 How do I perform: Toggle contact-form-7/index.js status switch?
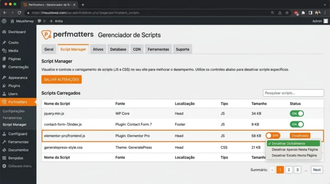(297, 124)
